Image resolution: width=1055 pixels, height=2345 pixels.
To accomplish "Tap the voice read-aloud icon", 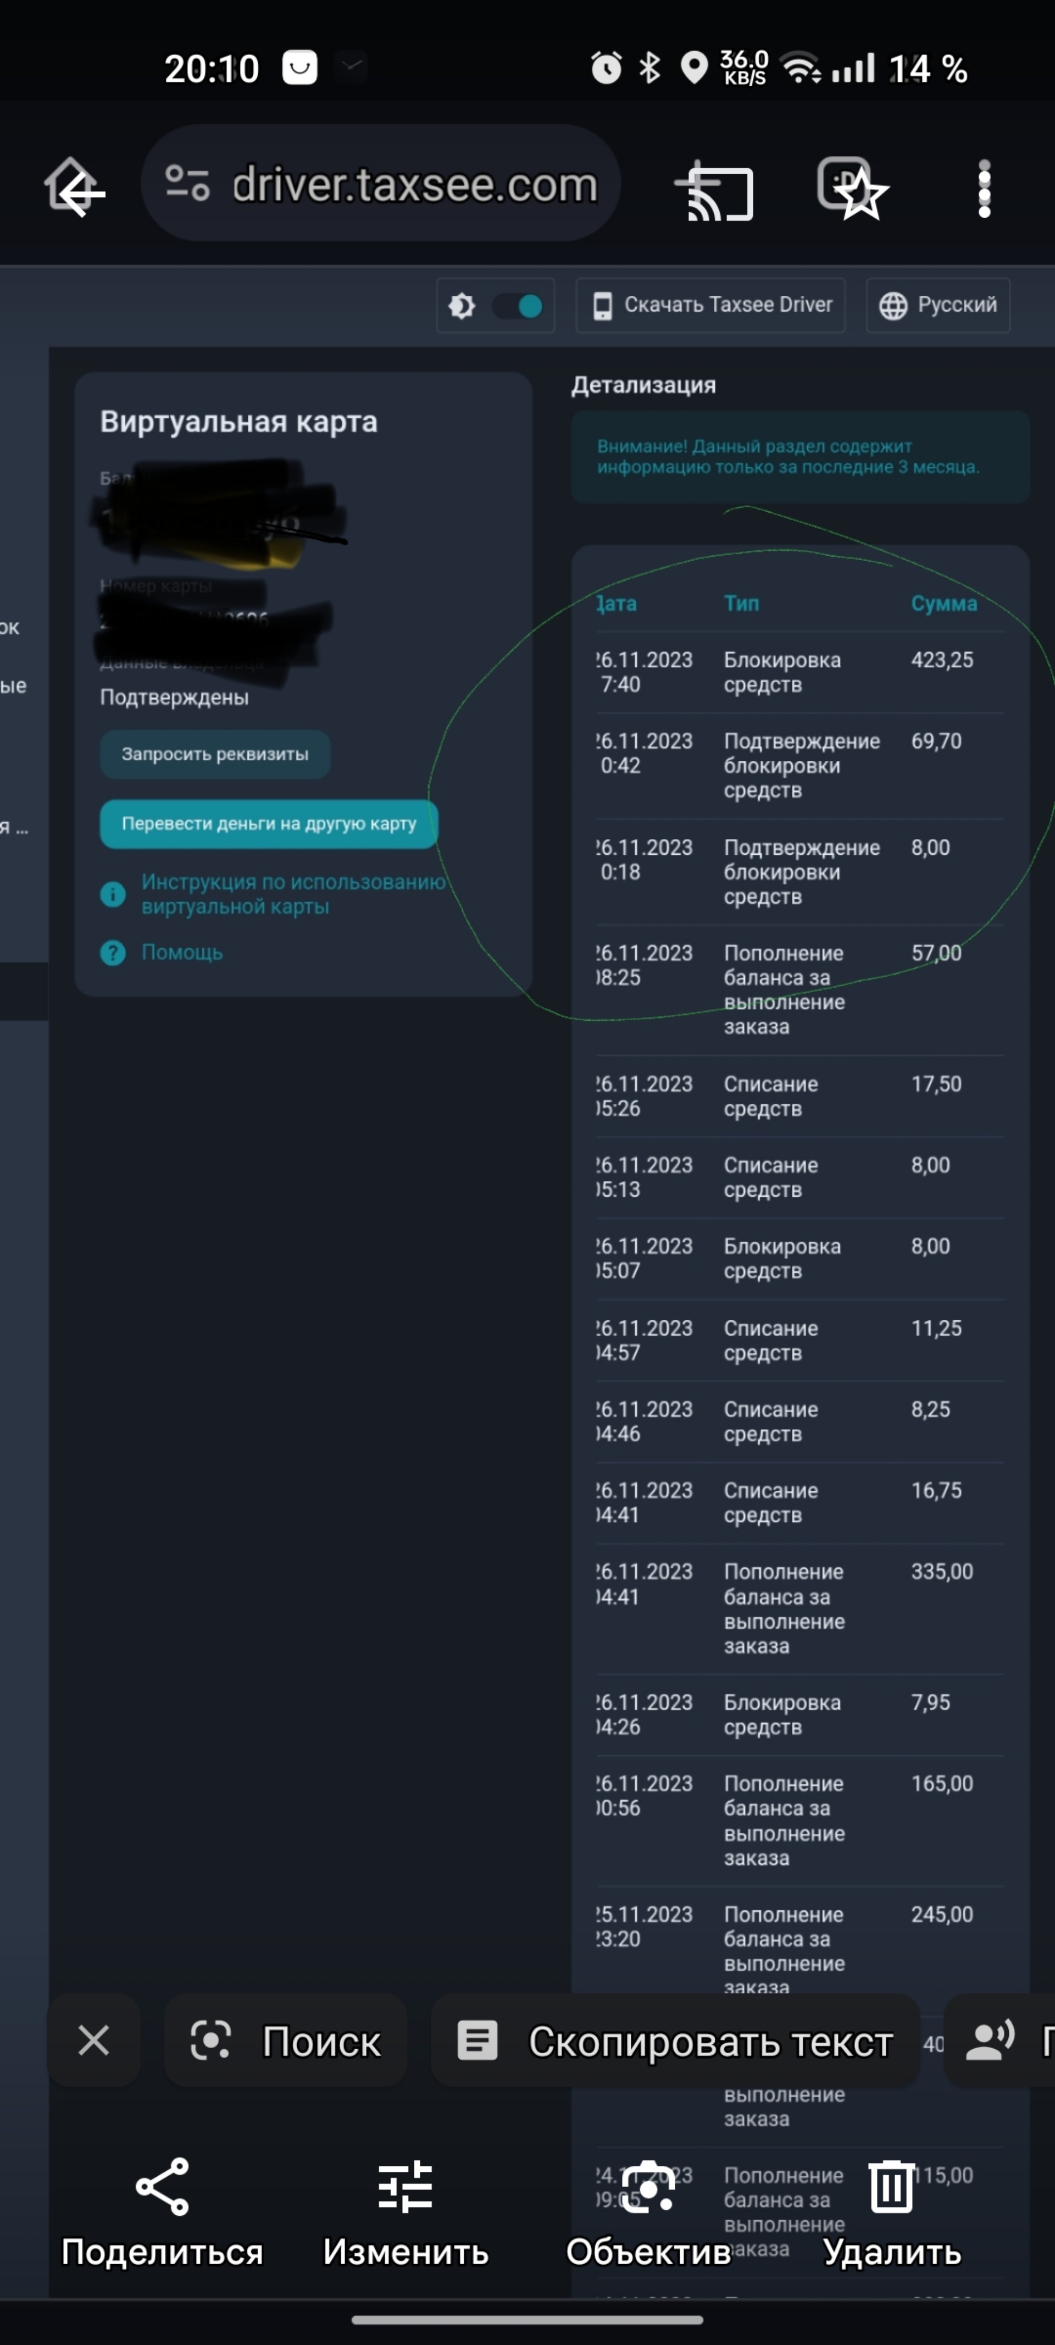I will click(x=990, y=2040).
